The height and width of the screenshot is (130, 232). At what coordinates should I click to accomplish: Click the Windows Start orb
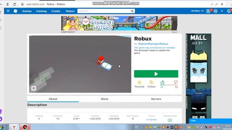point(1,127)
